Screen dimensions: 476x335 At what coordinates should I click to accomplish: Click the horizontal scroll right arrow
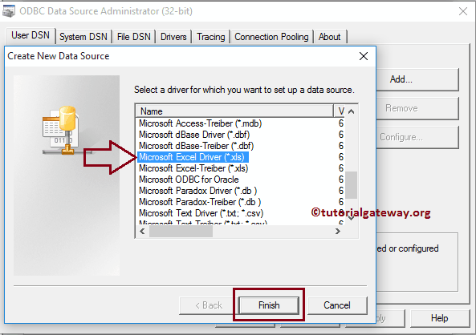[x=338, y=232]
